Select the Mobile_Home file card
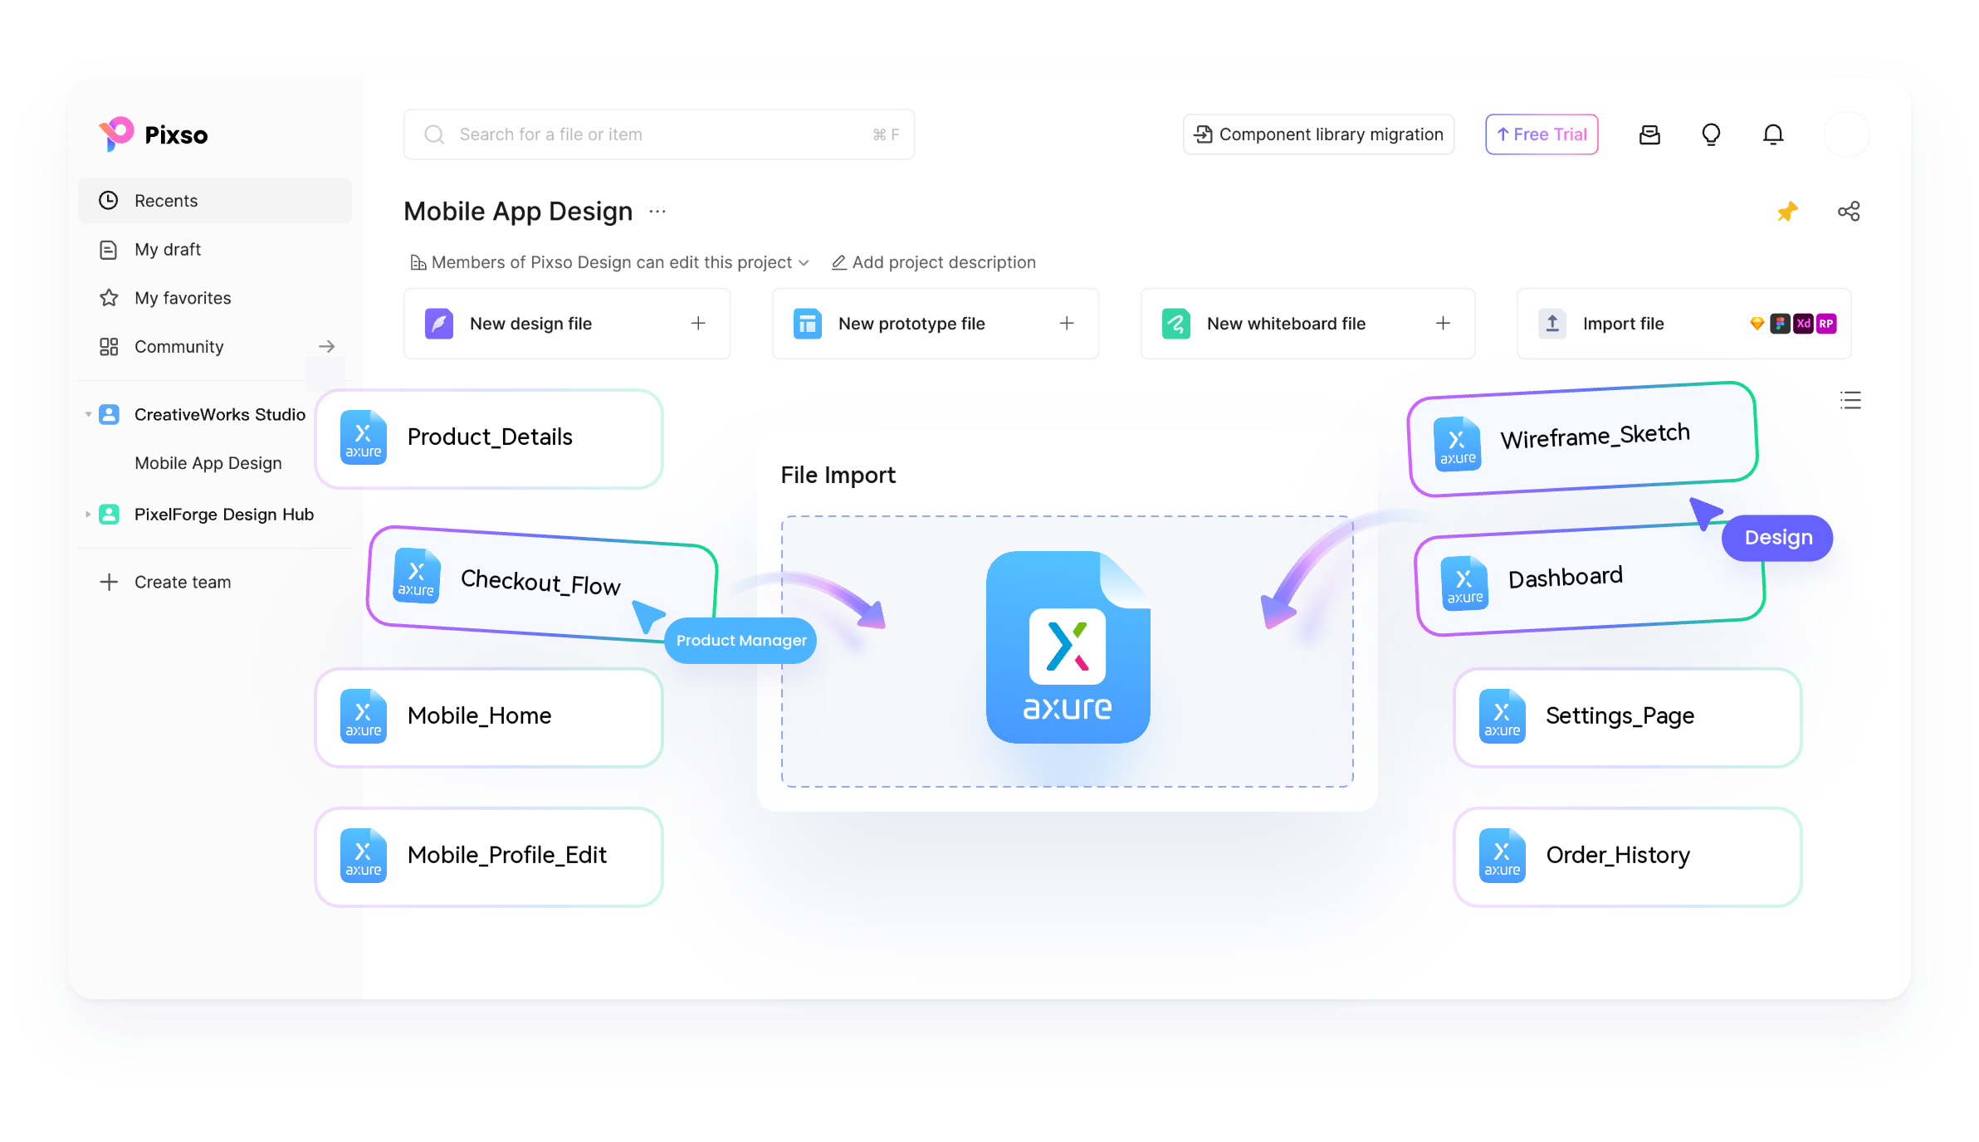The image size is (1979, 1142). (489, 717)
